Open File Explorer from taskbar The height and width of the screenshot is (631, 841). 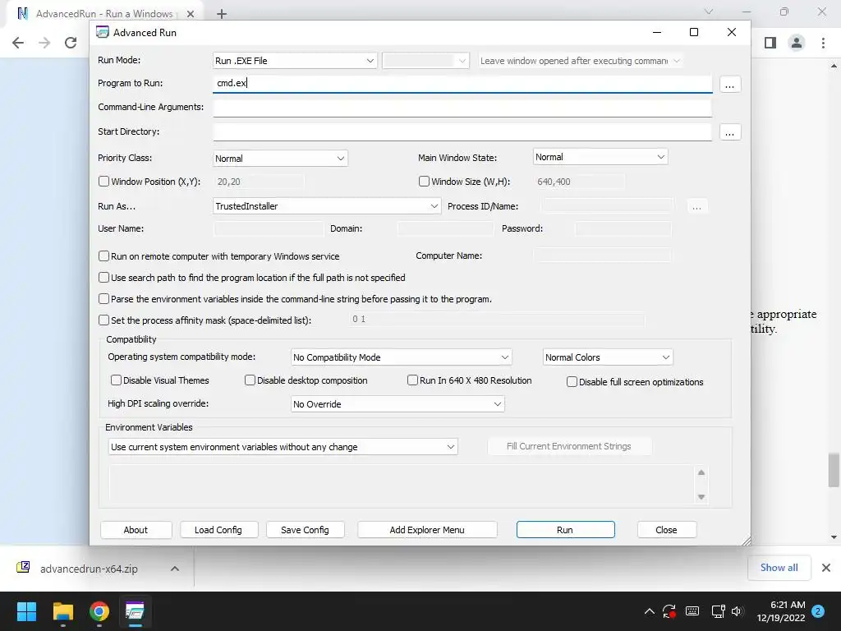pos(62,611)
